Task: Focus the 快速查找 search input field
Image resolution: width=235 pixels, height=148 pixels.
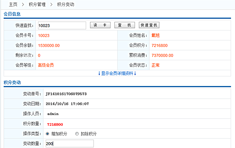Action: point(61,25)
